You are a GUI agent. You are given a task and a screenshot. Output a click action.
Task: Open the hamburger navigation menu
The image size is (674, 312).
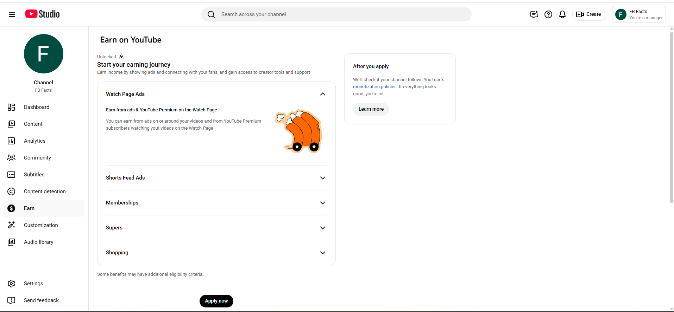click(x=12, y=14)
